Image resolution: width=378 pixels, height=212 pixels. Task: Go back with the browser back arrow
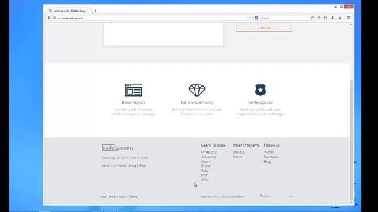pyautogui.click(x=49, y=18)
